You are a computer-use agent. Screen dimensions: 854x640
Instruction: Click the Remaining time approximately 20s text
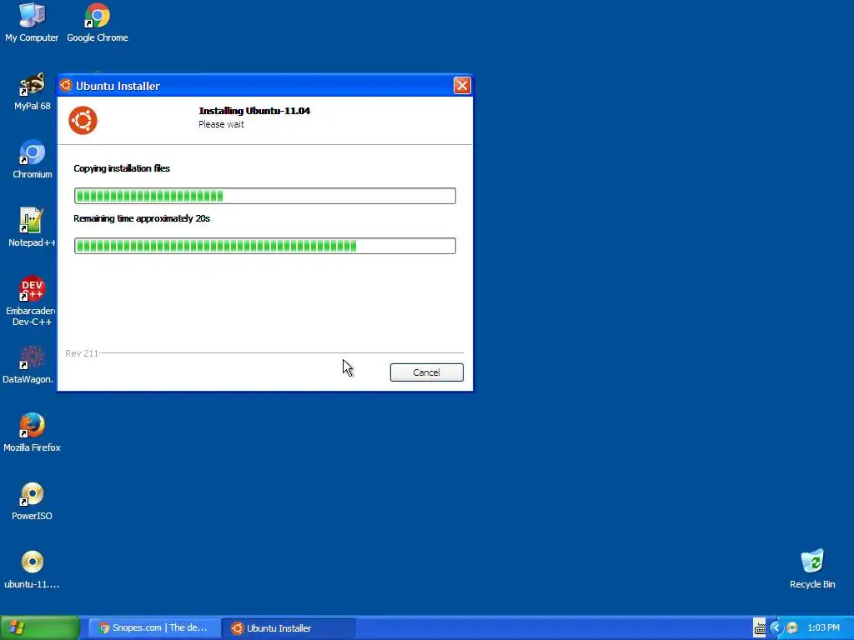click(142, 218)
